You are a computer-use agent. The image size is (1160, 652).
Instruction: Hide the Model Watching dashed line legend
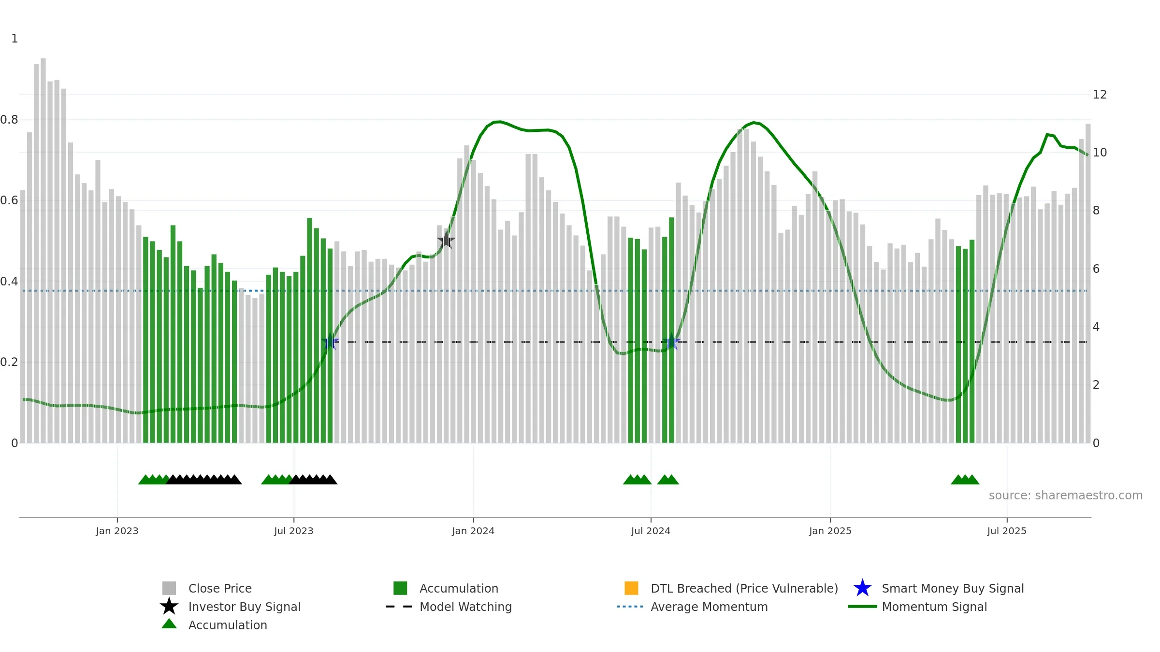point(399,607)
